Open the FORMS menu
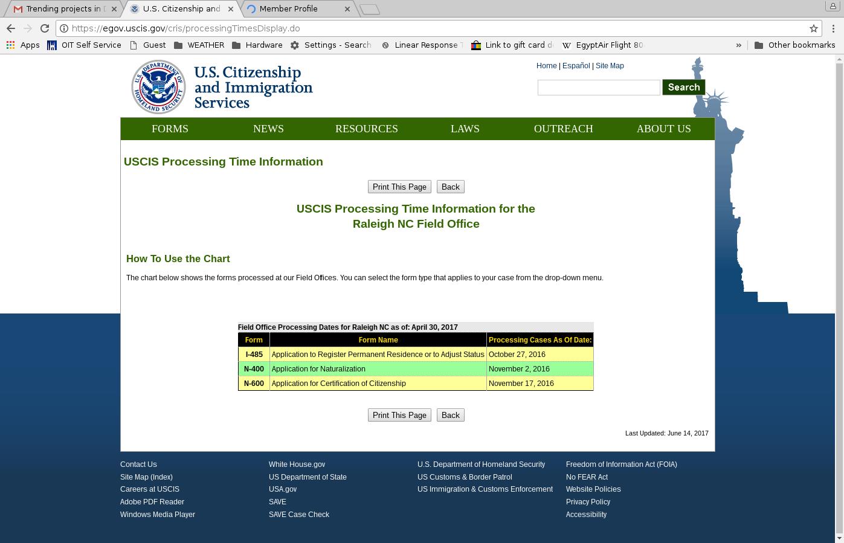 (x=170, y=129)
